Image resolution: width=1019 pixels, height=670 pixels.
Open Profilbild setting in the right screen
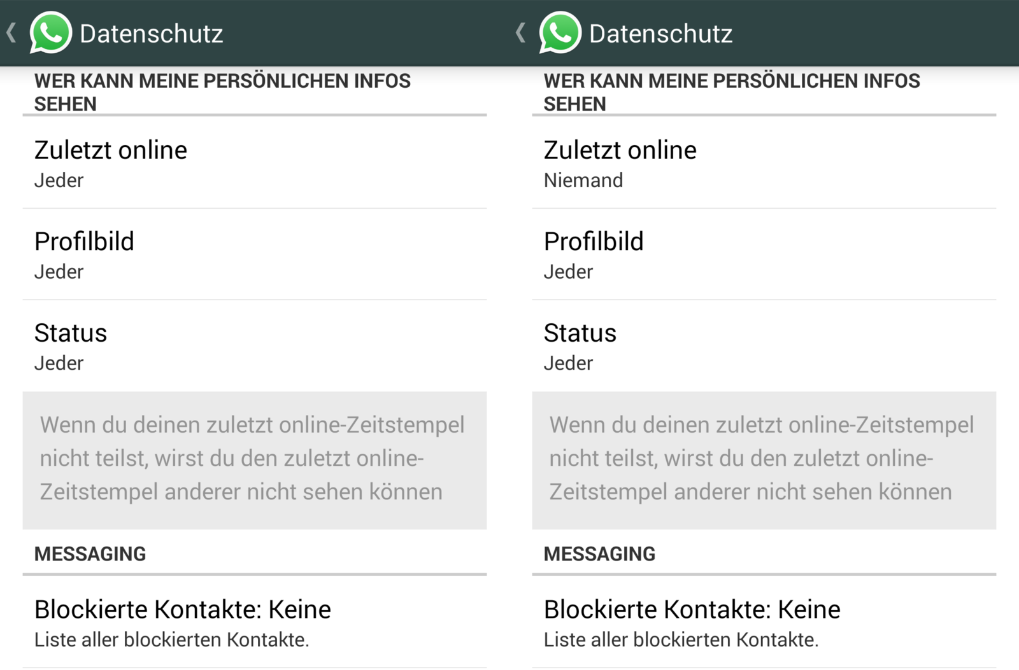(764, 255)
